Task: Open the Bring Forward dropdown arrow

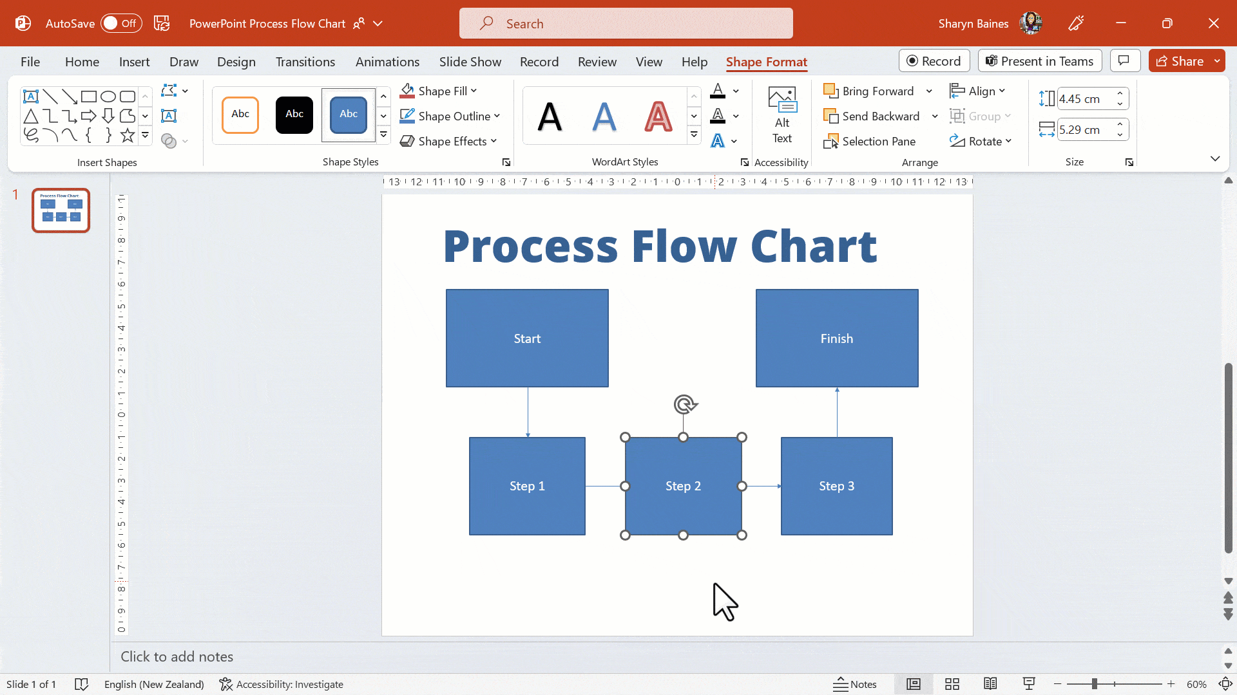Action: pyautogui.click(x=930, y=91)
